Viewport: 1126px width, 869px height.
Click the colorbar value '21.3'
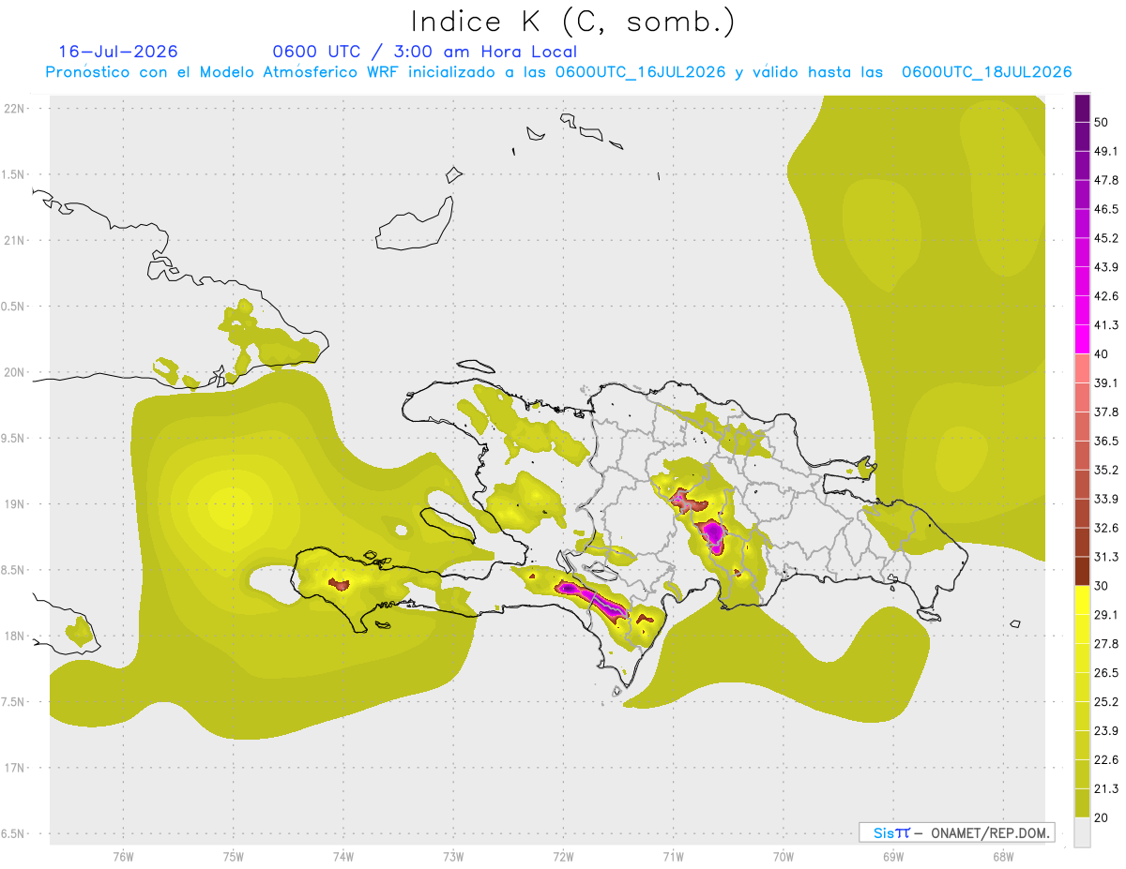(x=1106, y=789)
